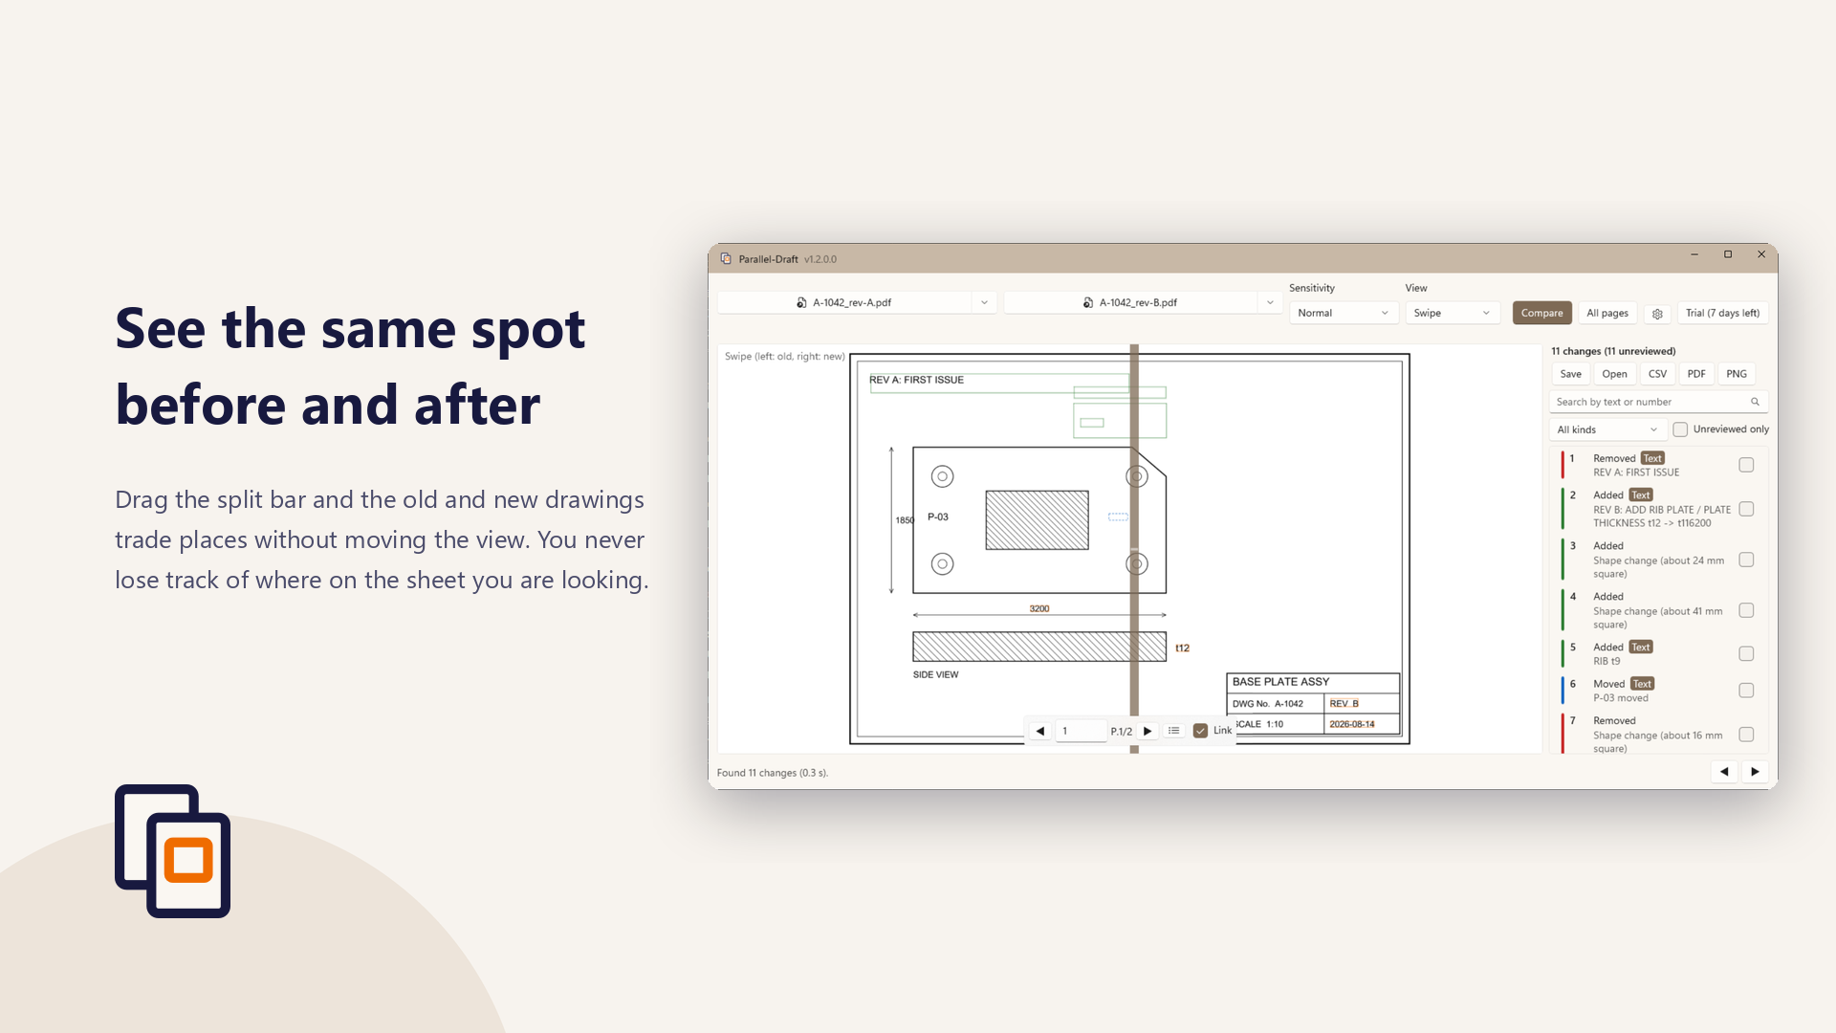Check the box for change 4 shape change

pyautogui.click(x=1746, y=610)
